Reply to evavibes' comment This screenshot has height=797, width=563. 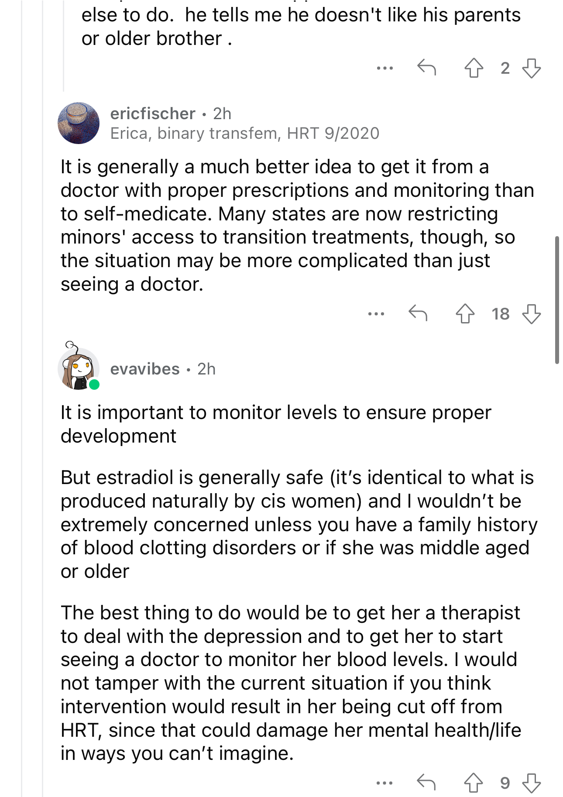click(426, 782)
